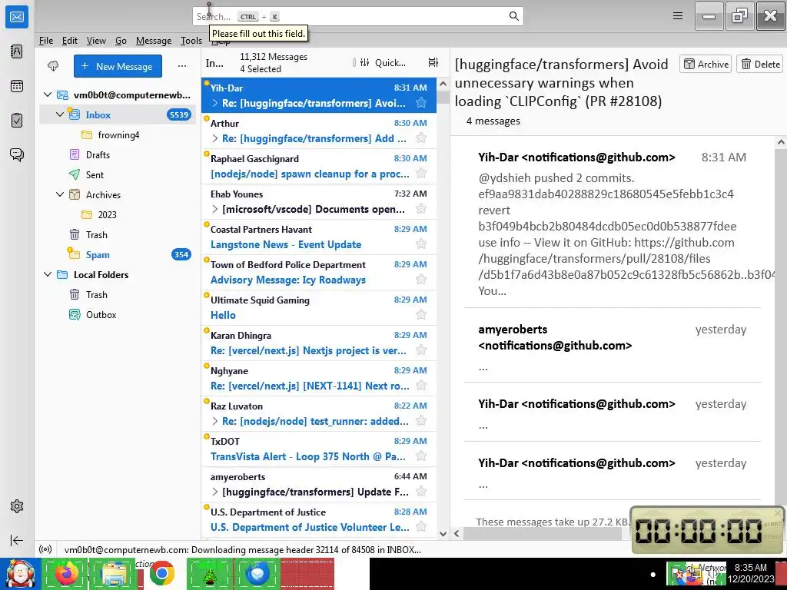Image resolution: width=787 pixels, height=590 pixels.
Task: Open Firefox from the taskbar
Action: 66,574
